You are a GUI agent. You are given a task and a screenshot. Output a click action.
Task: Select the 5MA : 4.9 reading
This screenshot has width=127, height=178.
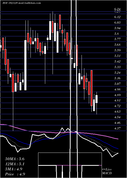pos(14,169)
